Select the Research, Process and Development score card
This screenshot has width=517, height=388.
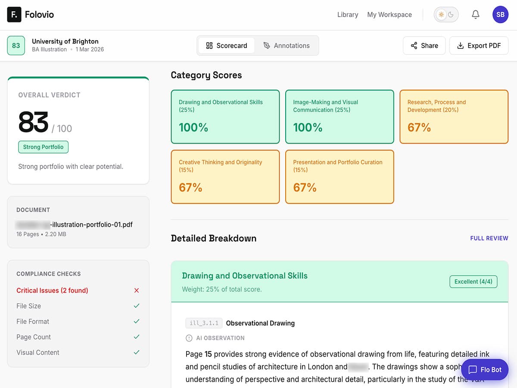454,117
